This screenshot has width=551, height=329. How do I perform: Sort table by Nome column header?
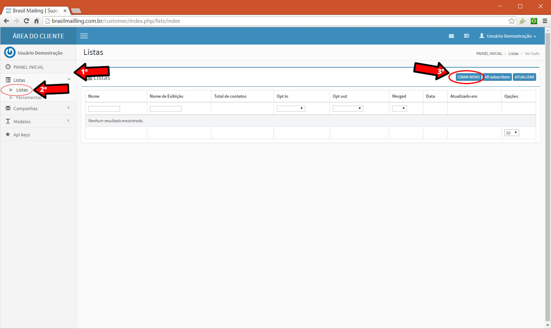coord(94,96)
